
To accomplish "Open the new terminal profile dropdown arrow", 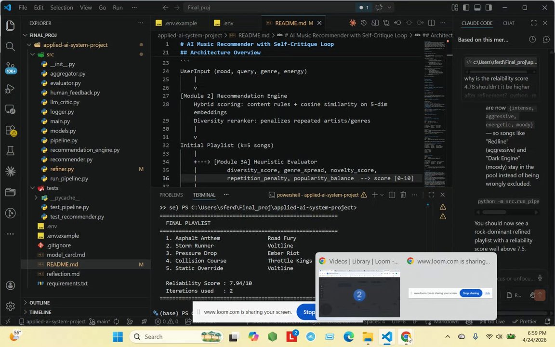I will (x=382, y=195).
